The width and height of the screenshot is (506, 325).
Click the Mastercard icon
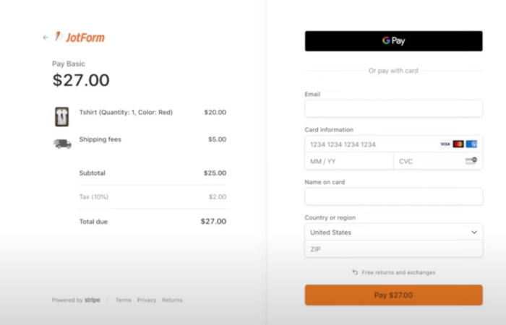pyautogui.click(x=458, y=144)
